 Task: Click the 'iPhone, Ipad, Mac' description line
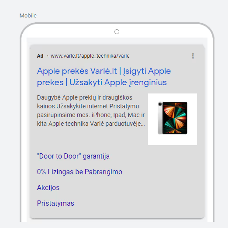click(x=91, y=115)
